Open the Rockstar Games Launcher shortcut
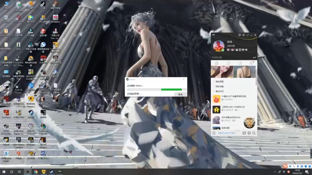The height and width of the screenshot is (175, 312). pyautogui.click(x=31, y=101)
